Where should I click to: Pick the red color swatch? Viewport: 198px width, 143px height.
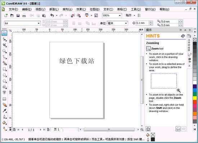pyautogui.click(x=195, y=102)
